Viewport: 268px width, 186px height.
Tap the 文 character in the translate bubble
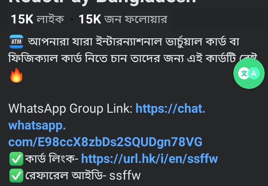pos(244,73)
